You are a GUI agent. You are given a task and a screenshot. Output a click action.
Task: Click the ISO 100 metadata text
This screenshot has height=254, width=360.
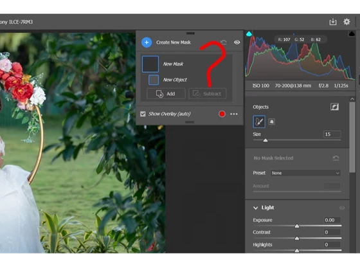261,86
